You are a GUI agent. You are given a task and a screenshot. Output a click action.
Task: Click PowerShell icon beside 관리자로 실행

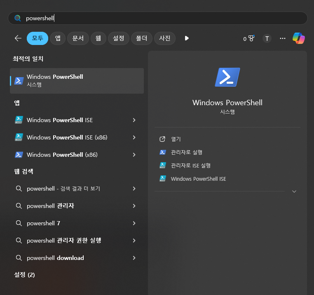[x=162, y=152]
